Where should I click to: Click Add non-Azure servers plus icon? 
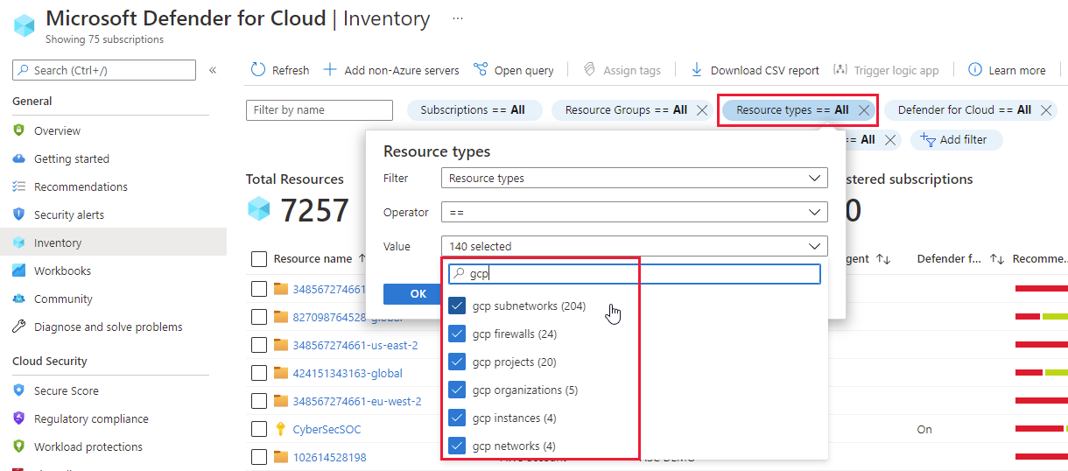(x=330, y=70)
